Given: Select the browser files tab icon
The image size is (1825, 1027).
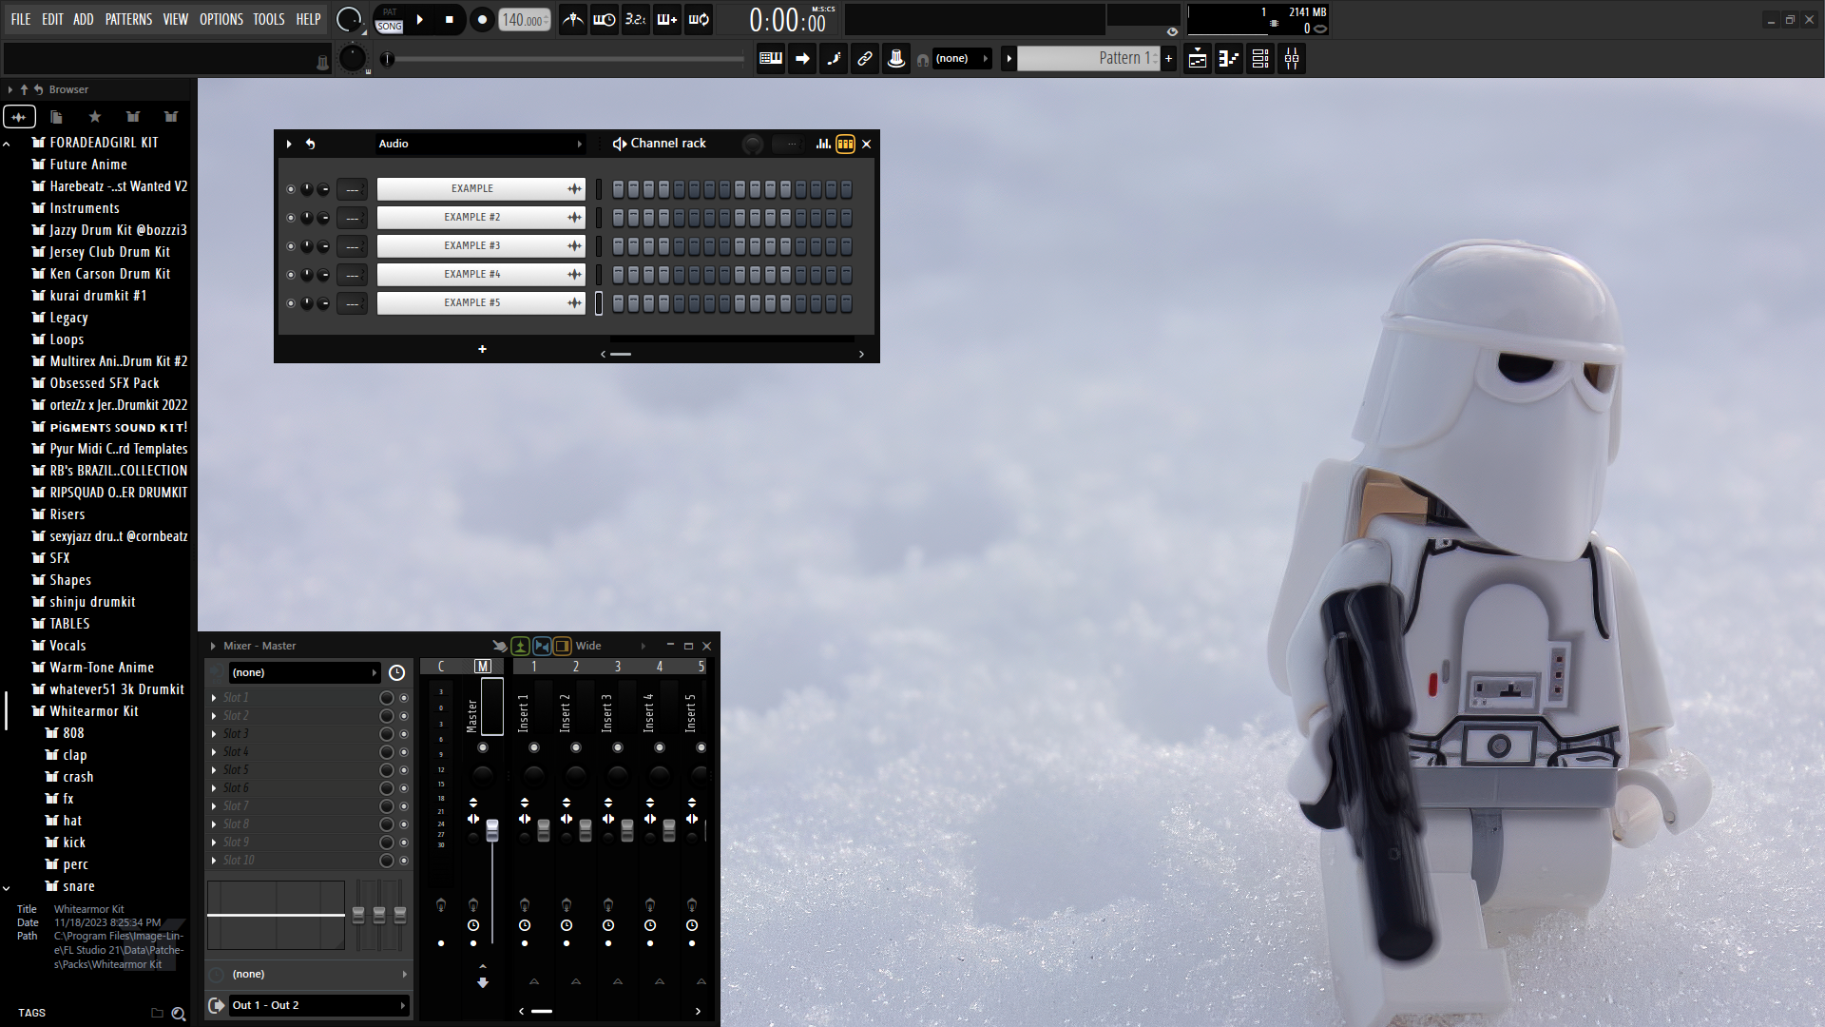Looking at the screenshot, I should click(56, 117).
